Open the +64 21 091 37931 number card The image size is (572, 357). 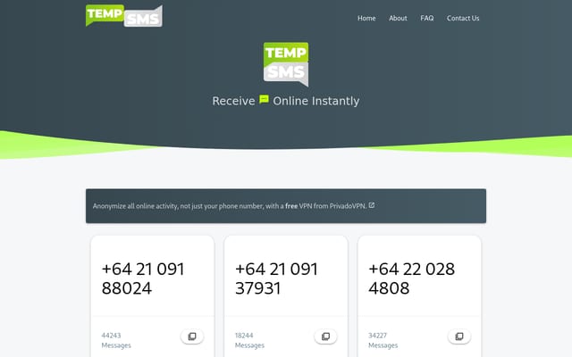[x=286, y=296]
